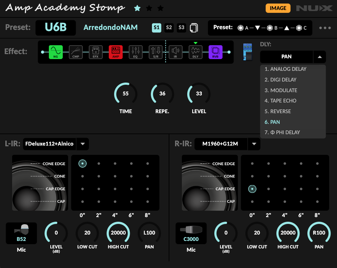Expand the L-IR cabinet dropdown arrow
The height and width of the screenshot is (268, 337).
pos(83,144)
